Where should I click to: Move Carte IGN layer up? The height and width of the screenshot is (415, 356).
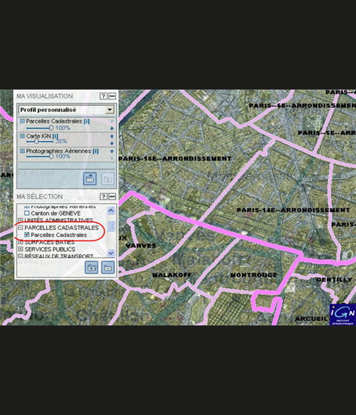pyautogui.click(x=112, y=136)
